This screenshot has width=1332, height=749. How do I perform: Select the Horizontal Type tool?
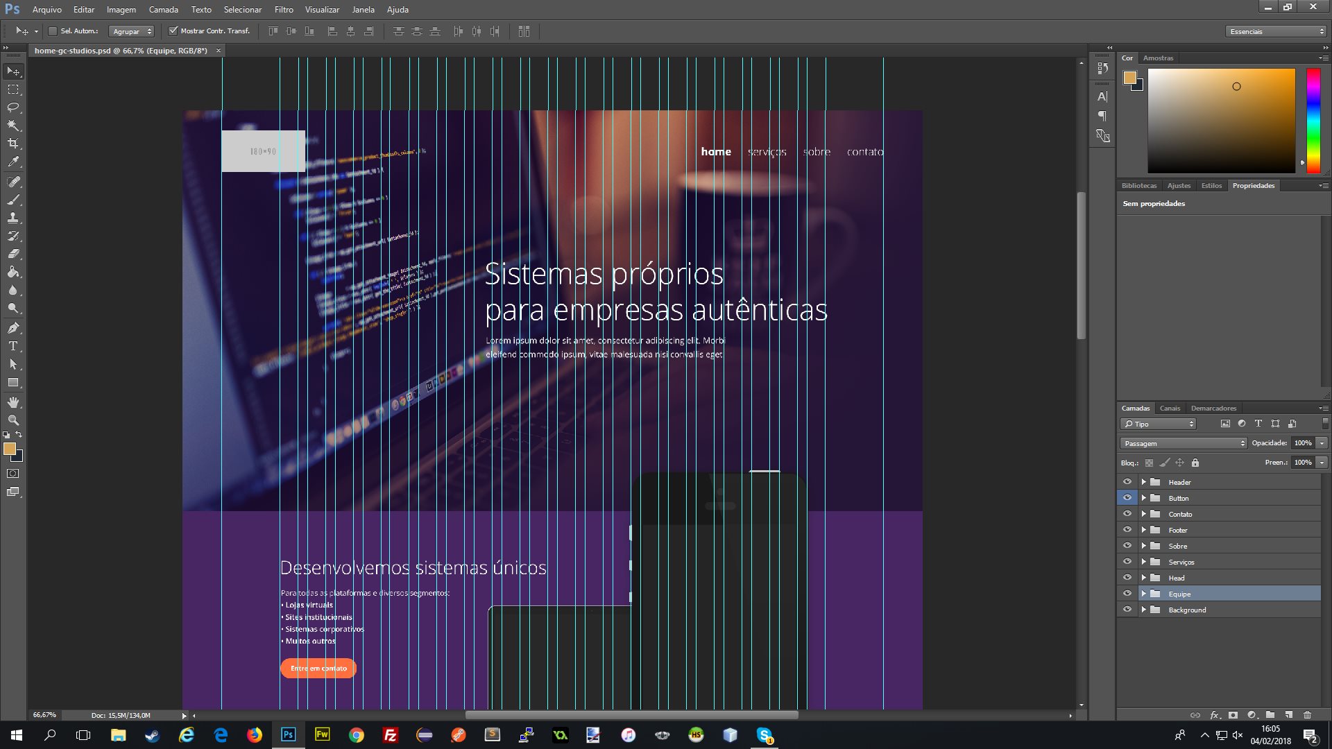(x=13, y=346)
